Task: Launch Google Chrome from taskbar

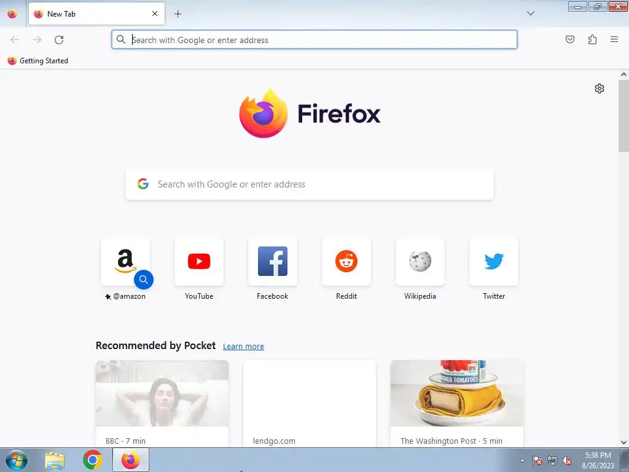Action: pos(93,460)
